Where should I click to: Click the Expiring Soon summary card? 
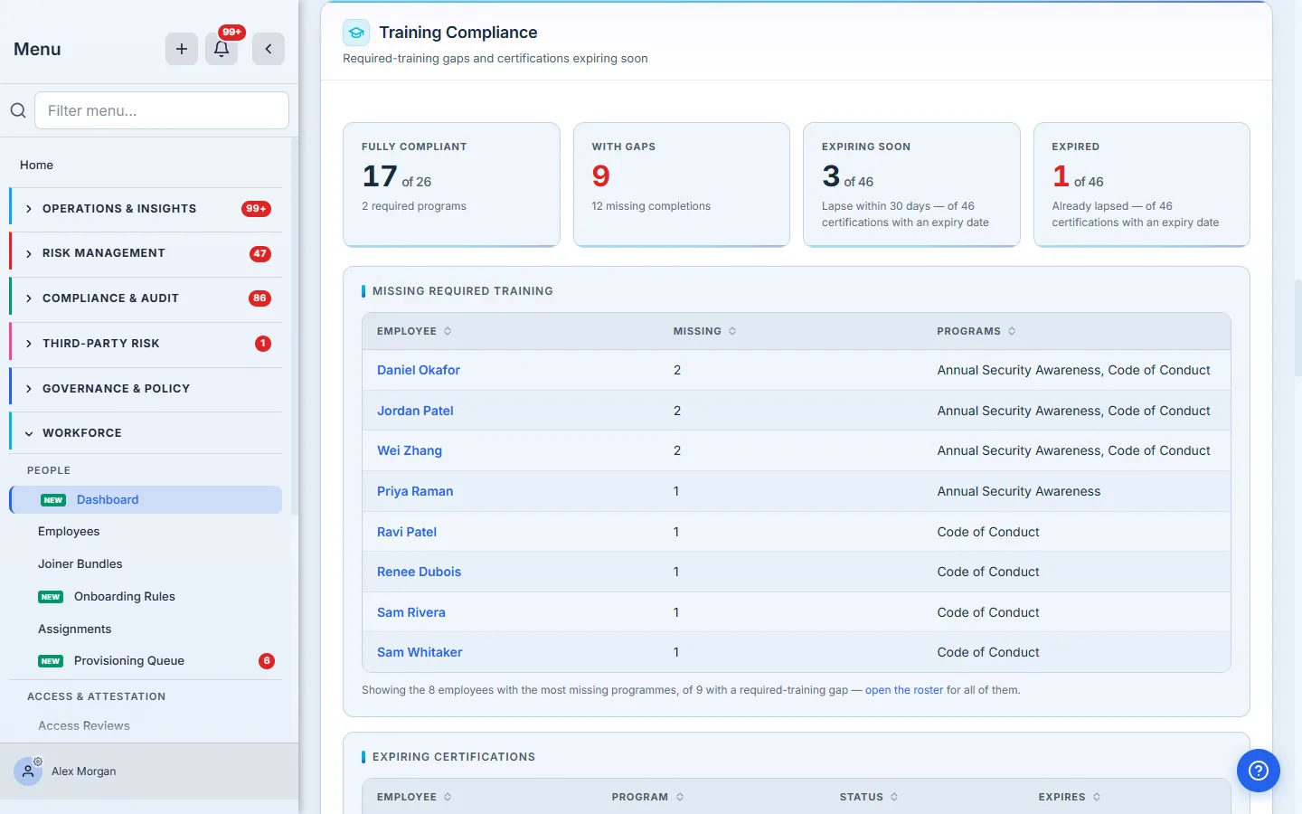[x=911, y=185]
